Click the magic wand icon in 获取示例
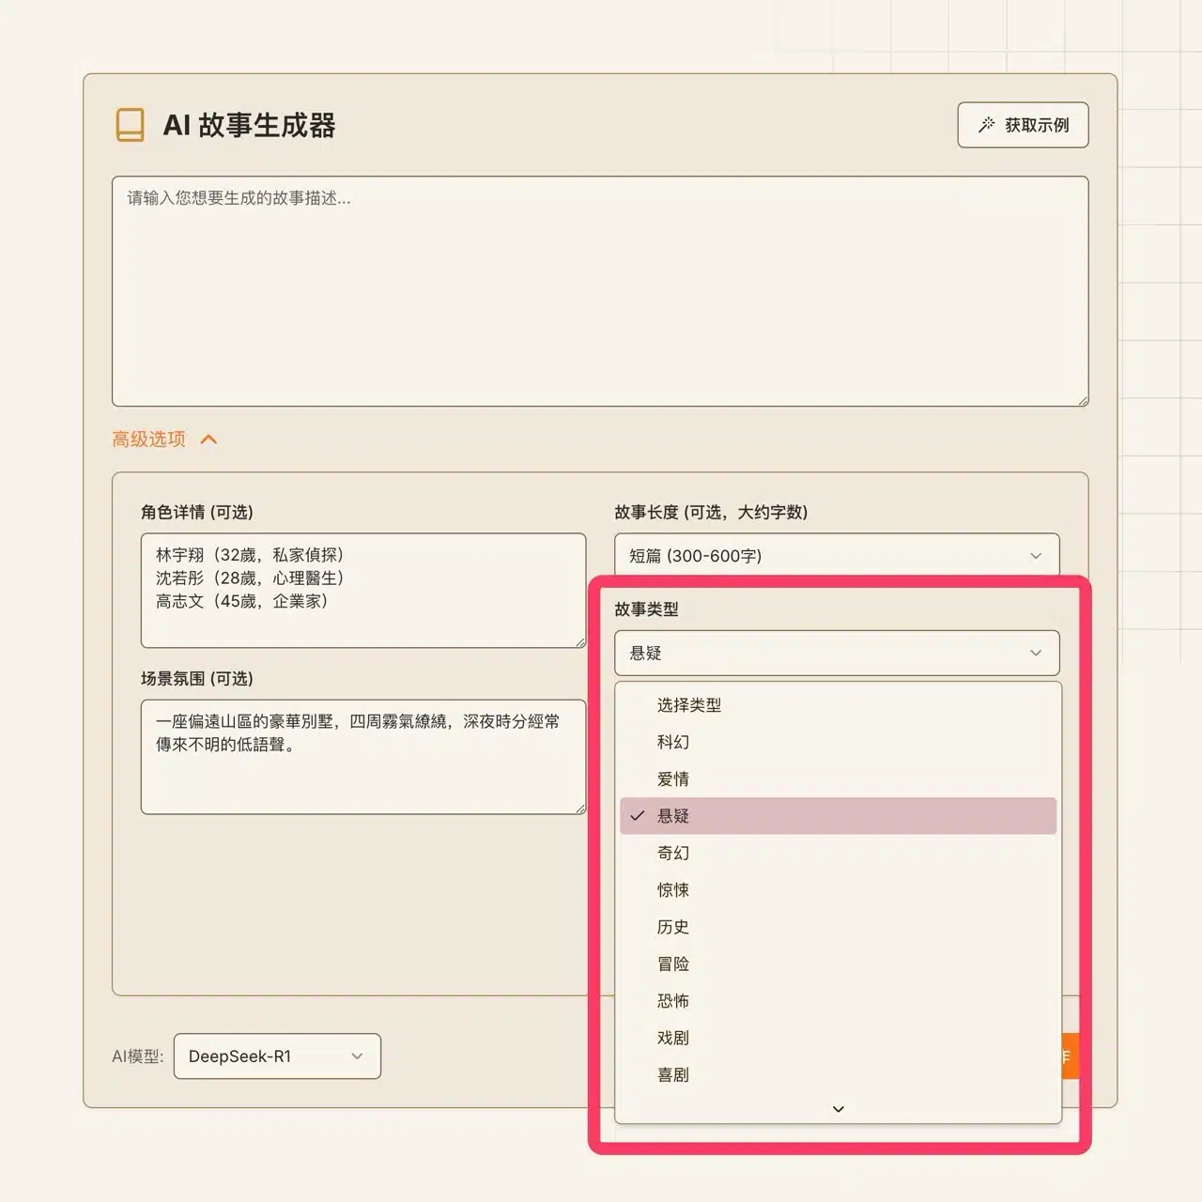The width and height of the screenshot is (1202, 1202). pos(986,125)
